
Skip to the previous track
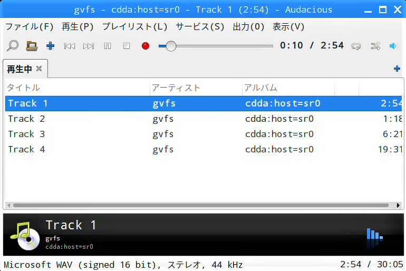tap(70, 46)
